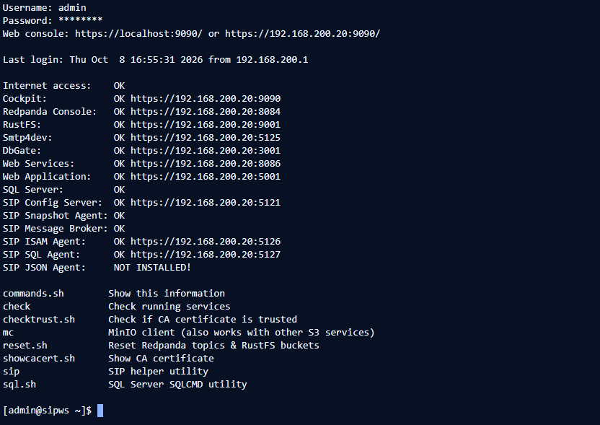600x425 pixels.
Task: Click the 'NOT INSTALLED!' status text
Action: coord(152,268)
